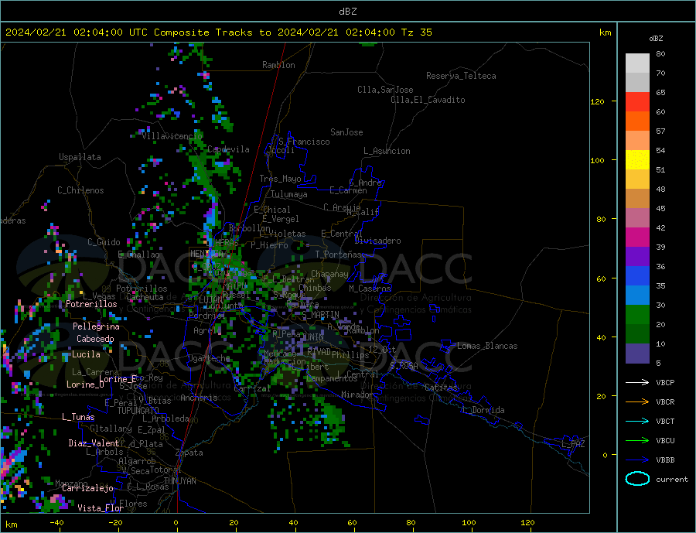Viewport: 696px width, 533px height.
Task: Click the Mirador map label
Action: (x=357, y=395)
